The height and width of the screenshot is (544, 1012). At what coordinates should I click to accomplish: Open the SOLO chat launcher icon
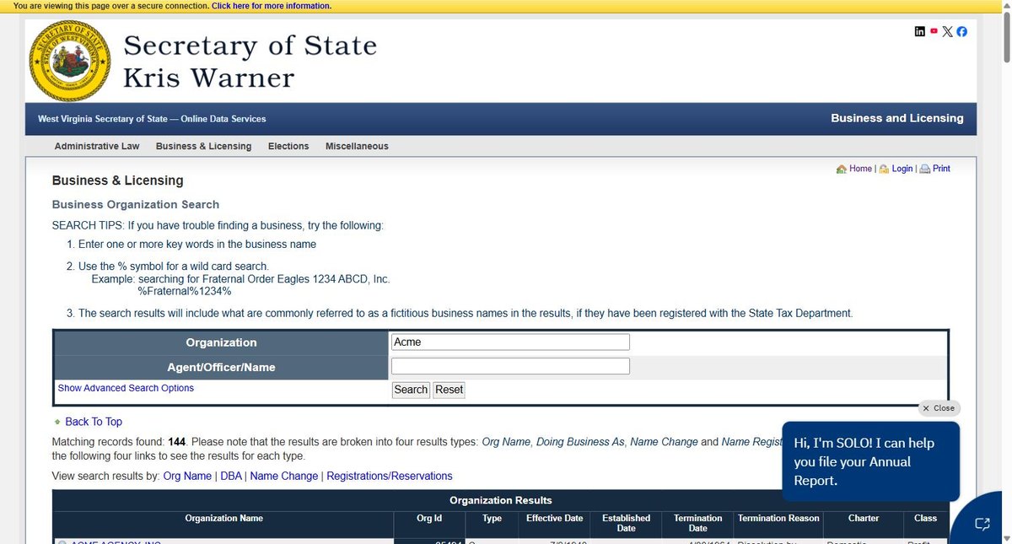click(982, 524)
